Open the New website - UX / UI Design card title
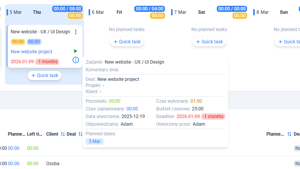The image size is (300, 169). click(40, 32)
